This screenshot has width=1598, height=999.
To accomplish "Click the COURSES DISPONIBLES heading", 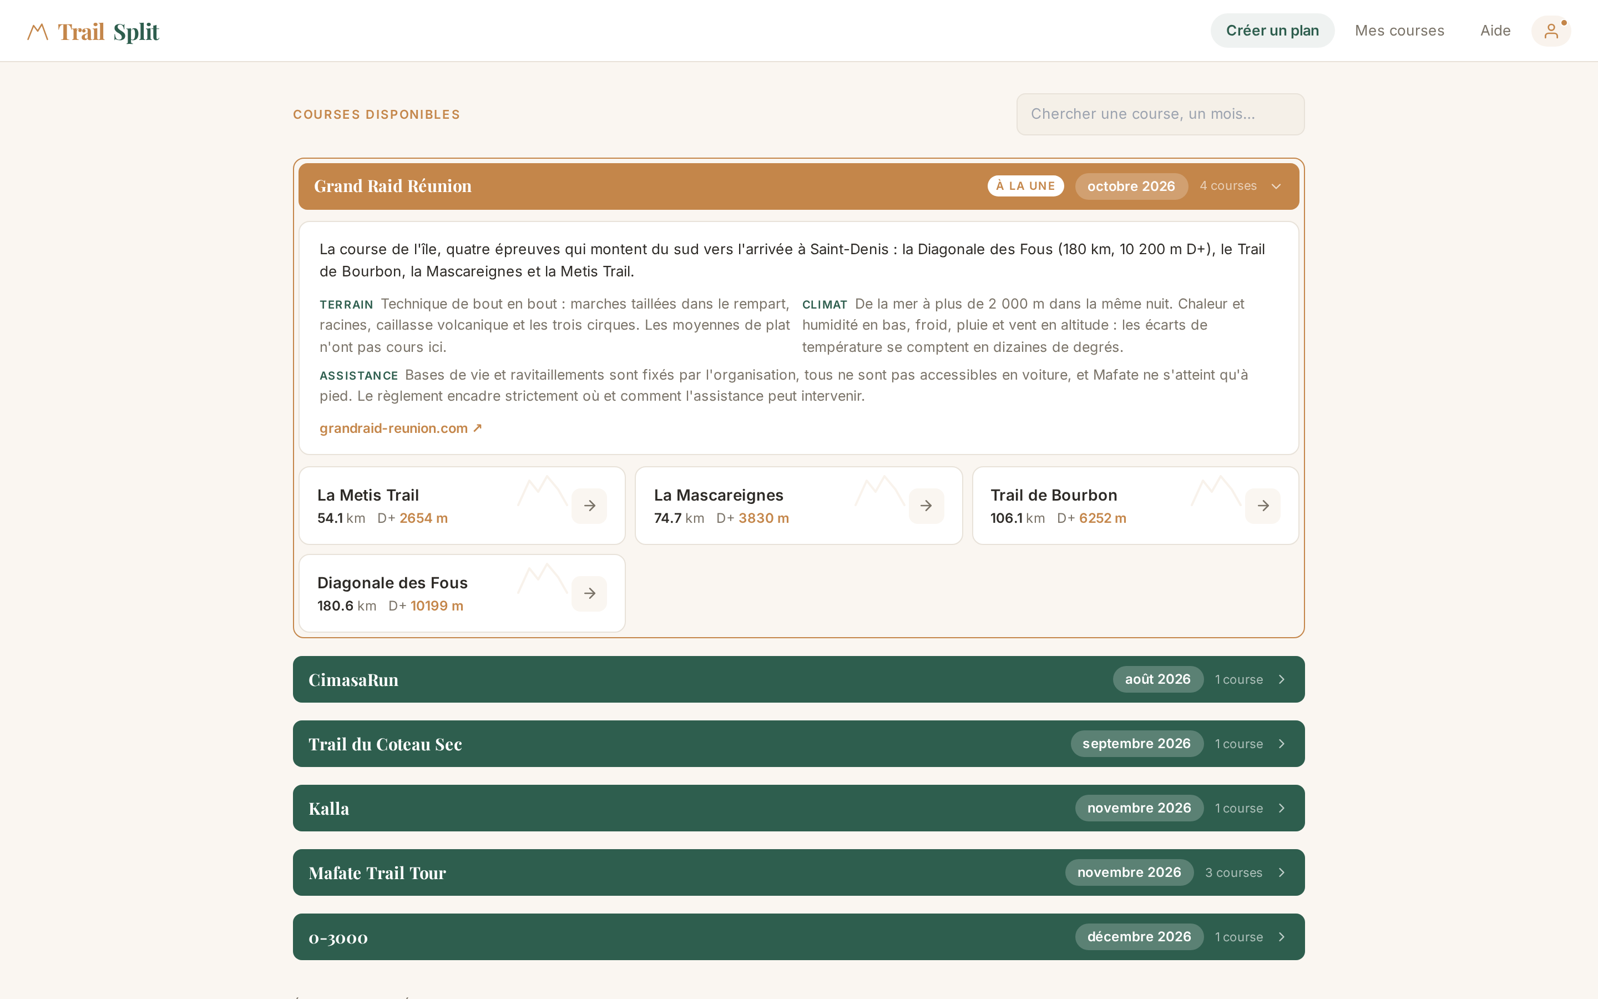I will (376, 114).
